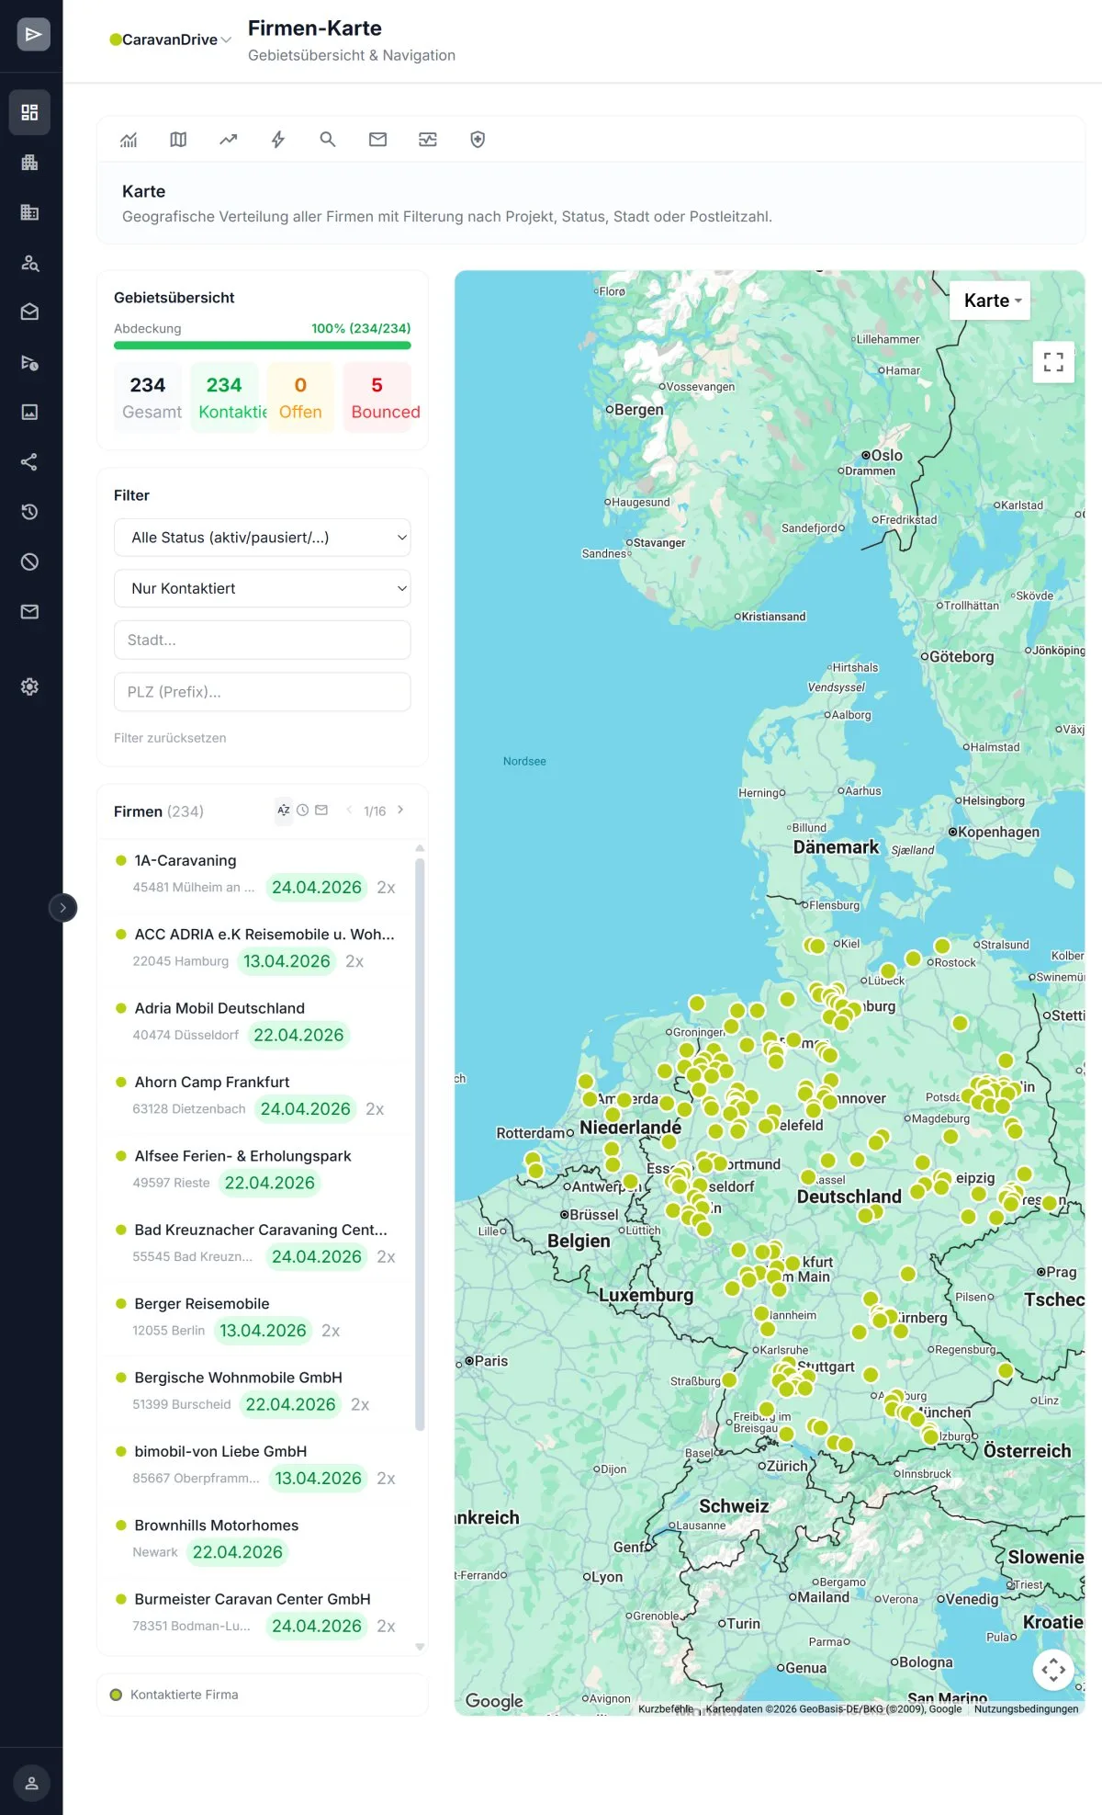This screenshot has width=1102, height=1815.
Task: Open the blocked circle icon in the sidebar
Action: pos(30,562)
